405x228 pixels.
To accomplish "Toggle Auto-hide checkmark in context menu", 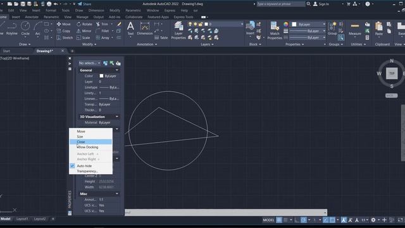I will [x=72, y=166].
